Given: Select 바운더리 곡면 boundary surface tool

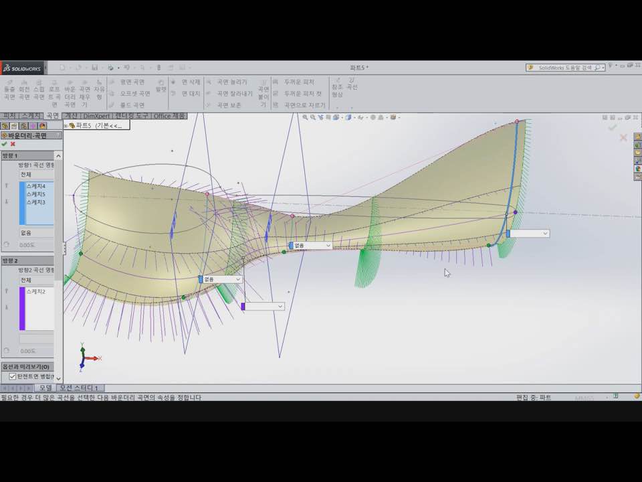Looking at the screenshot, I should click(x=70, y=94).
